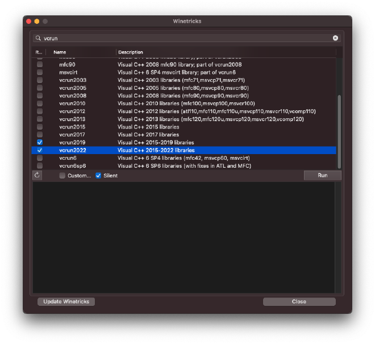This screenshot has width=375, height=344.
Task: Select vcrun2015 in the Name column
Action: point(72,127)
